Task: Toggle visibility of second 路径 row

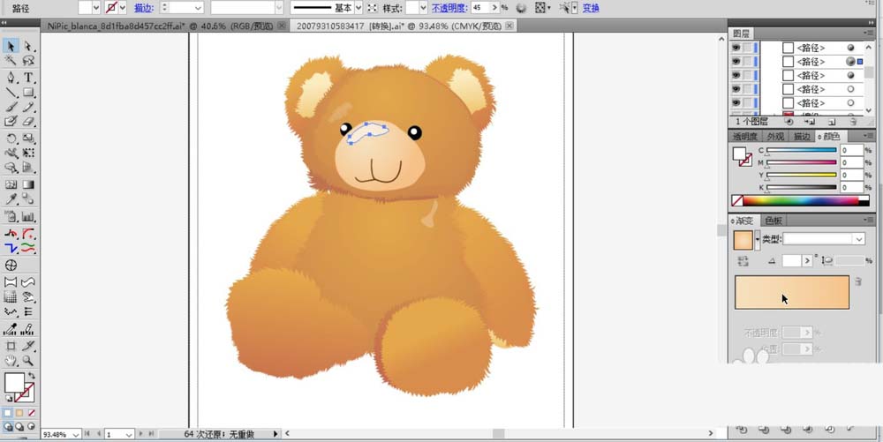Action: tap(736, 61)
